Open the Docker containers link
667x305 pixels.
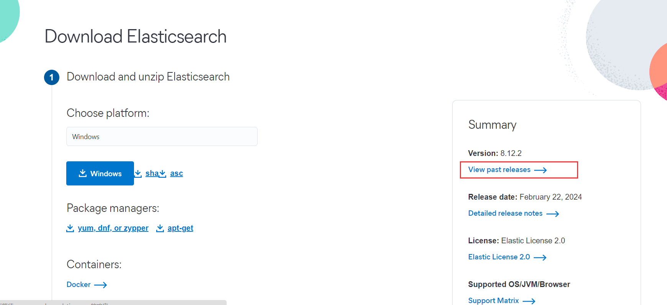pos(78,284)
